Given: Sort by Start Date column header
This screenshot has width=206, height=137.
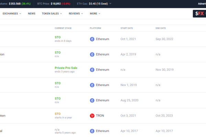Looking at the screenshot, I should click(x=127, y=28).
